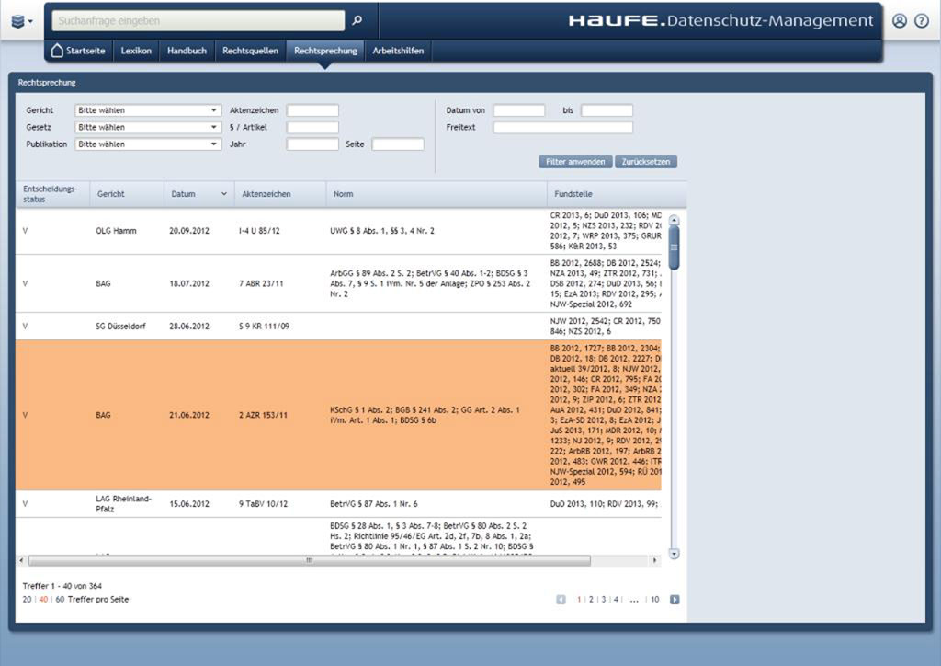Screen dimensions: 941x666
Task: Expand the Gericht dropdown
Action: coord(148,110)
